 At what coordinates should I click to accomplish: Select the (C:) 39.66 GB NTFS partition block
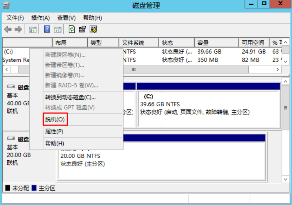209,105
